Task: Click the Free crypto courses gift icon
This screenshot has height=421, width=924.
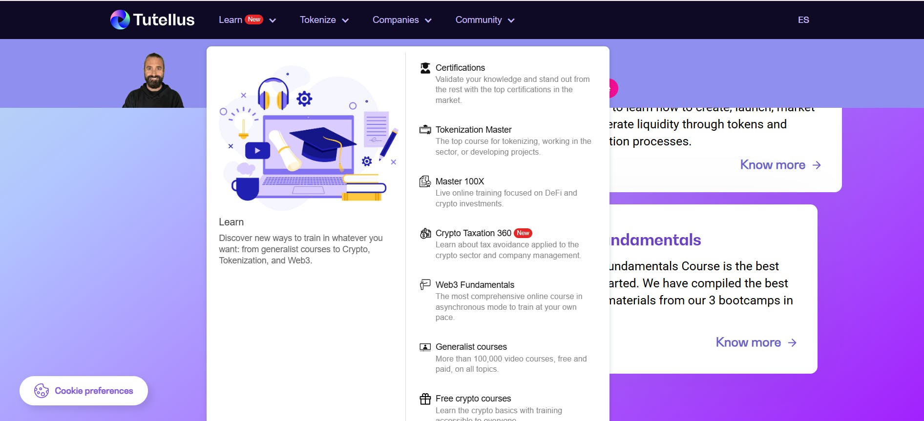Action: click(425, 399)
